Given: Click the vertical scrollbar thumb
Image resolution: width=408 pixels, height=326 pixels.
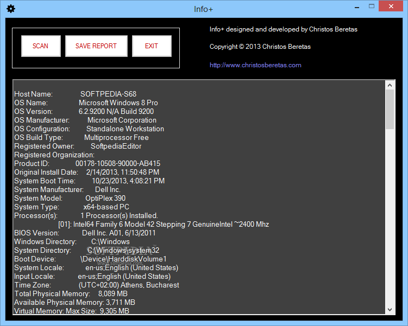Looking at the screenshot, I should click(390, 110).
